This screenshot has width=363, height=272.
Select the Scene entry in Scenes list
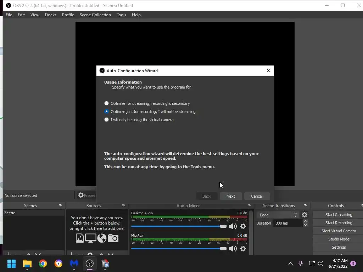pyautogui.click(x=34, y=213)
